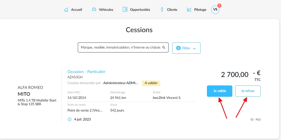The width and height of the screenshot is (281, 140).
Task: Click the TTC label under the price
Action: pyautogui.click(x=257, y=80)
